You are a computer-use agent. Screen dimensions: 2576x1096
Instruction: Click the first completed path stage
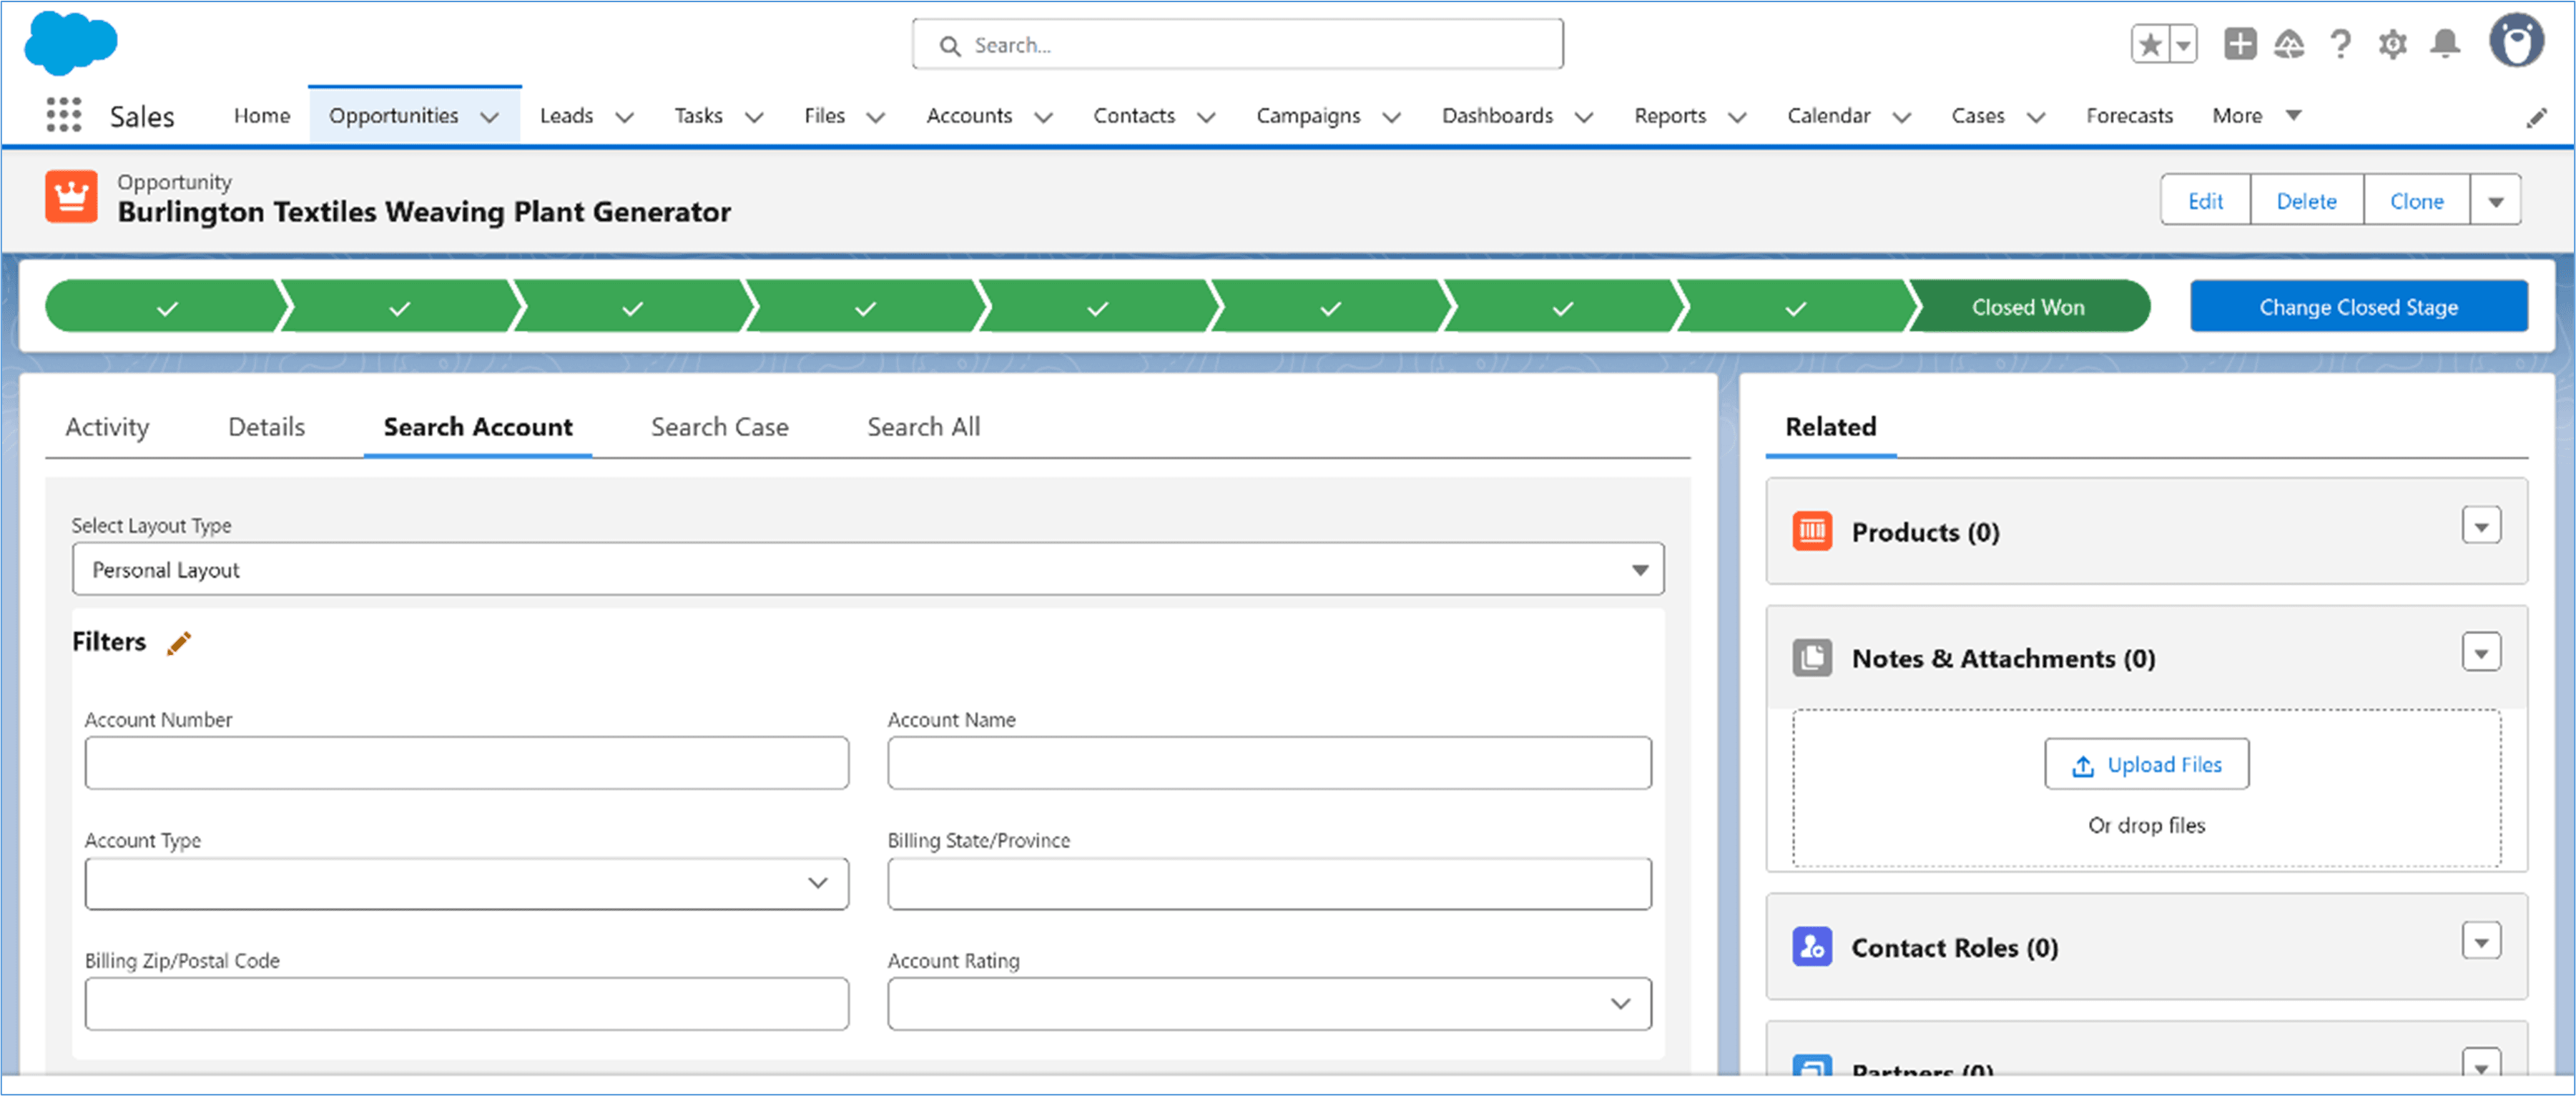(x=166, y=306)
